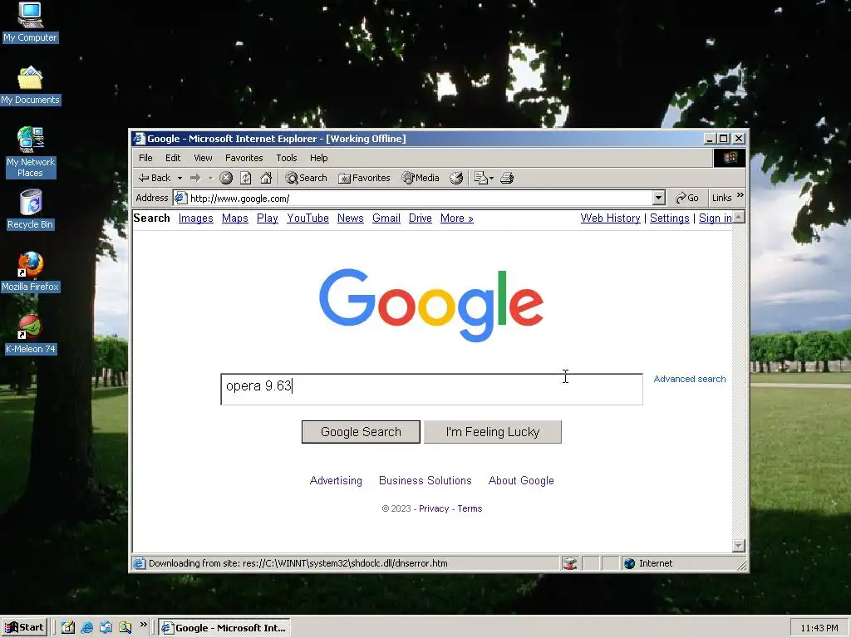Click the offline status icon in status bar
851x638 pixels.
(x=569, y=563)
